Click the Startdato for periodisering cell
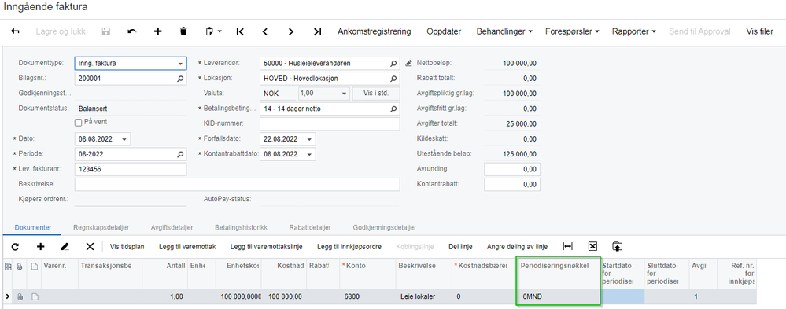The height and width of the screenshot is (309, 786). (622, 296)
